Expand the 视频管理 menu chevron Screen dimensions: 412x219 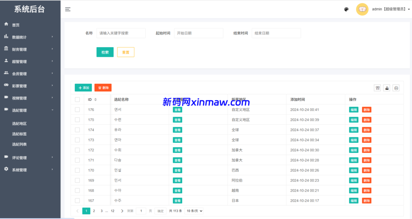click(52, 97)
